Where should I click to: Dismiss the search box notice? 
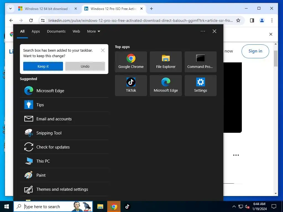point(103,50)
